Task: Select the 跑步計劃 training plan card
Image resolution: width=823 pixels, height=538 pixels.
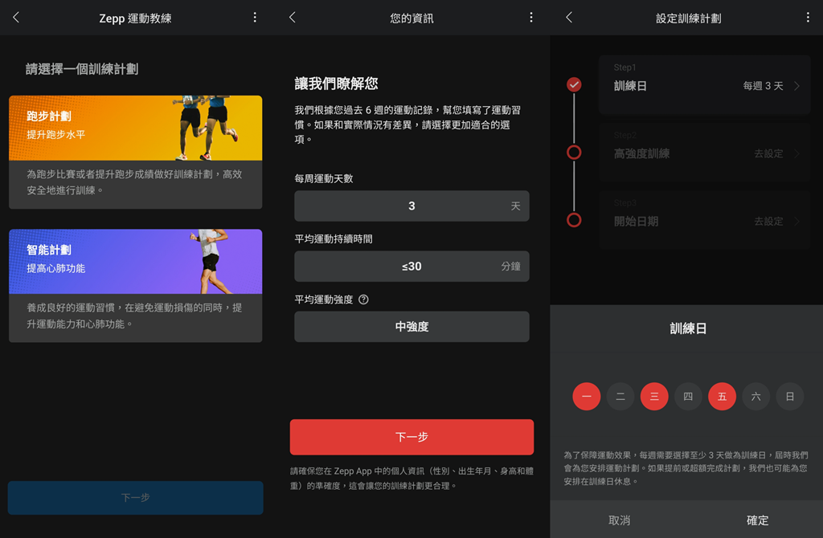Action: pyautogui.click(x=135, y=152)
